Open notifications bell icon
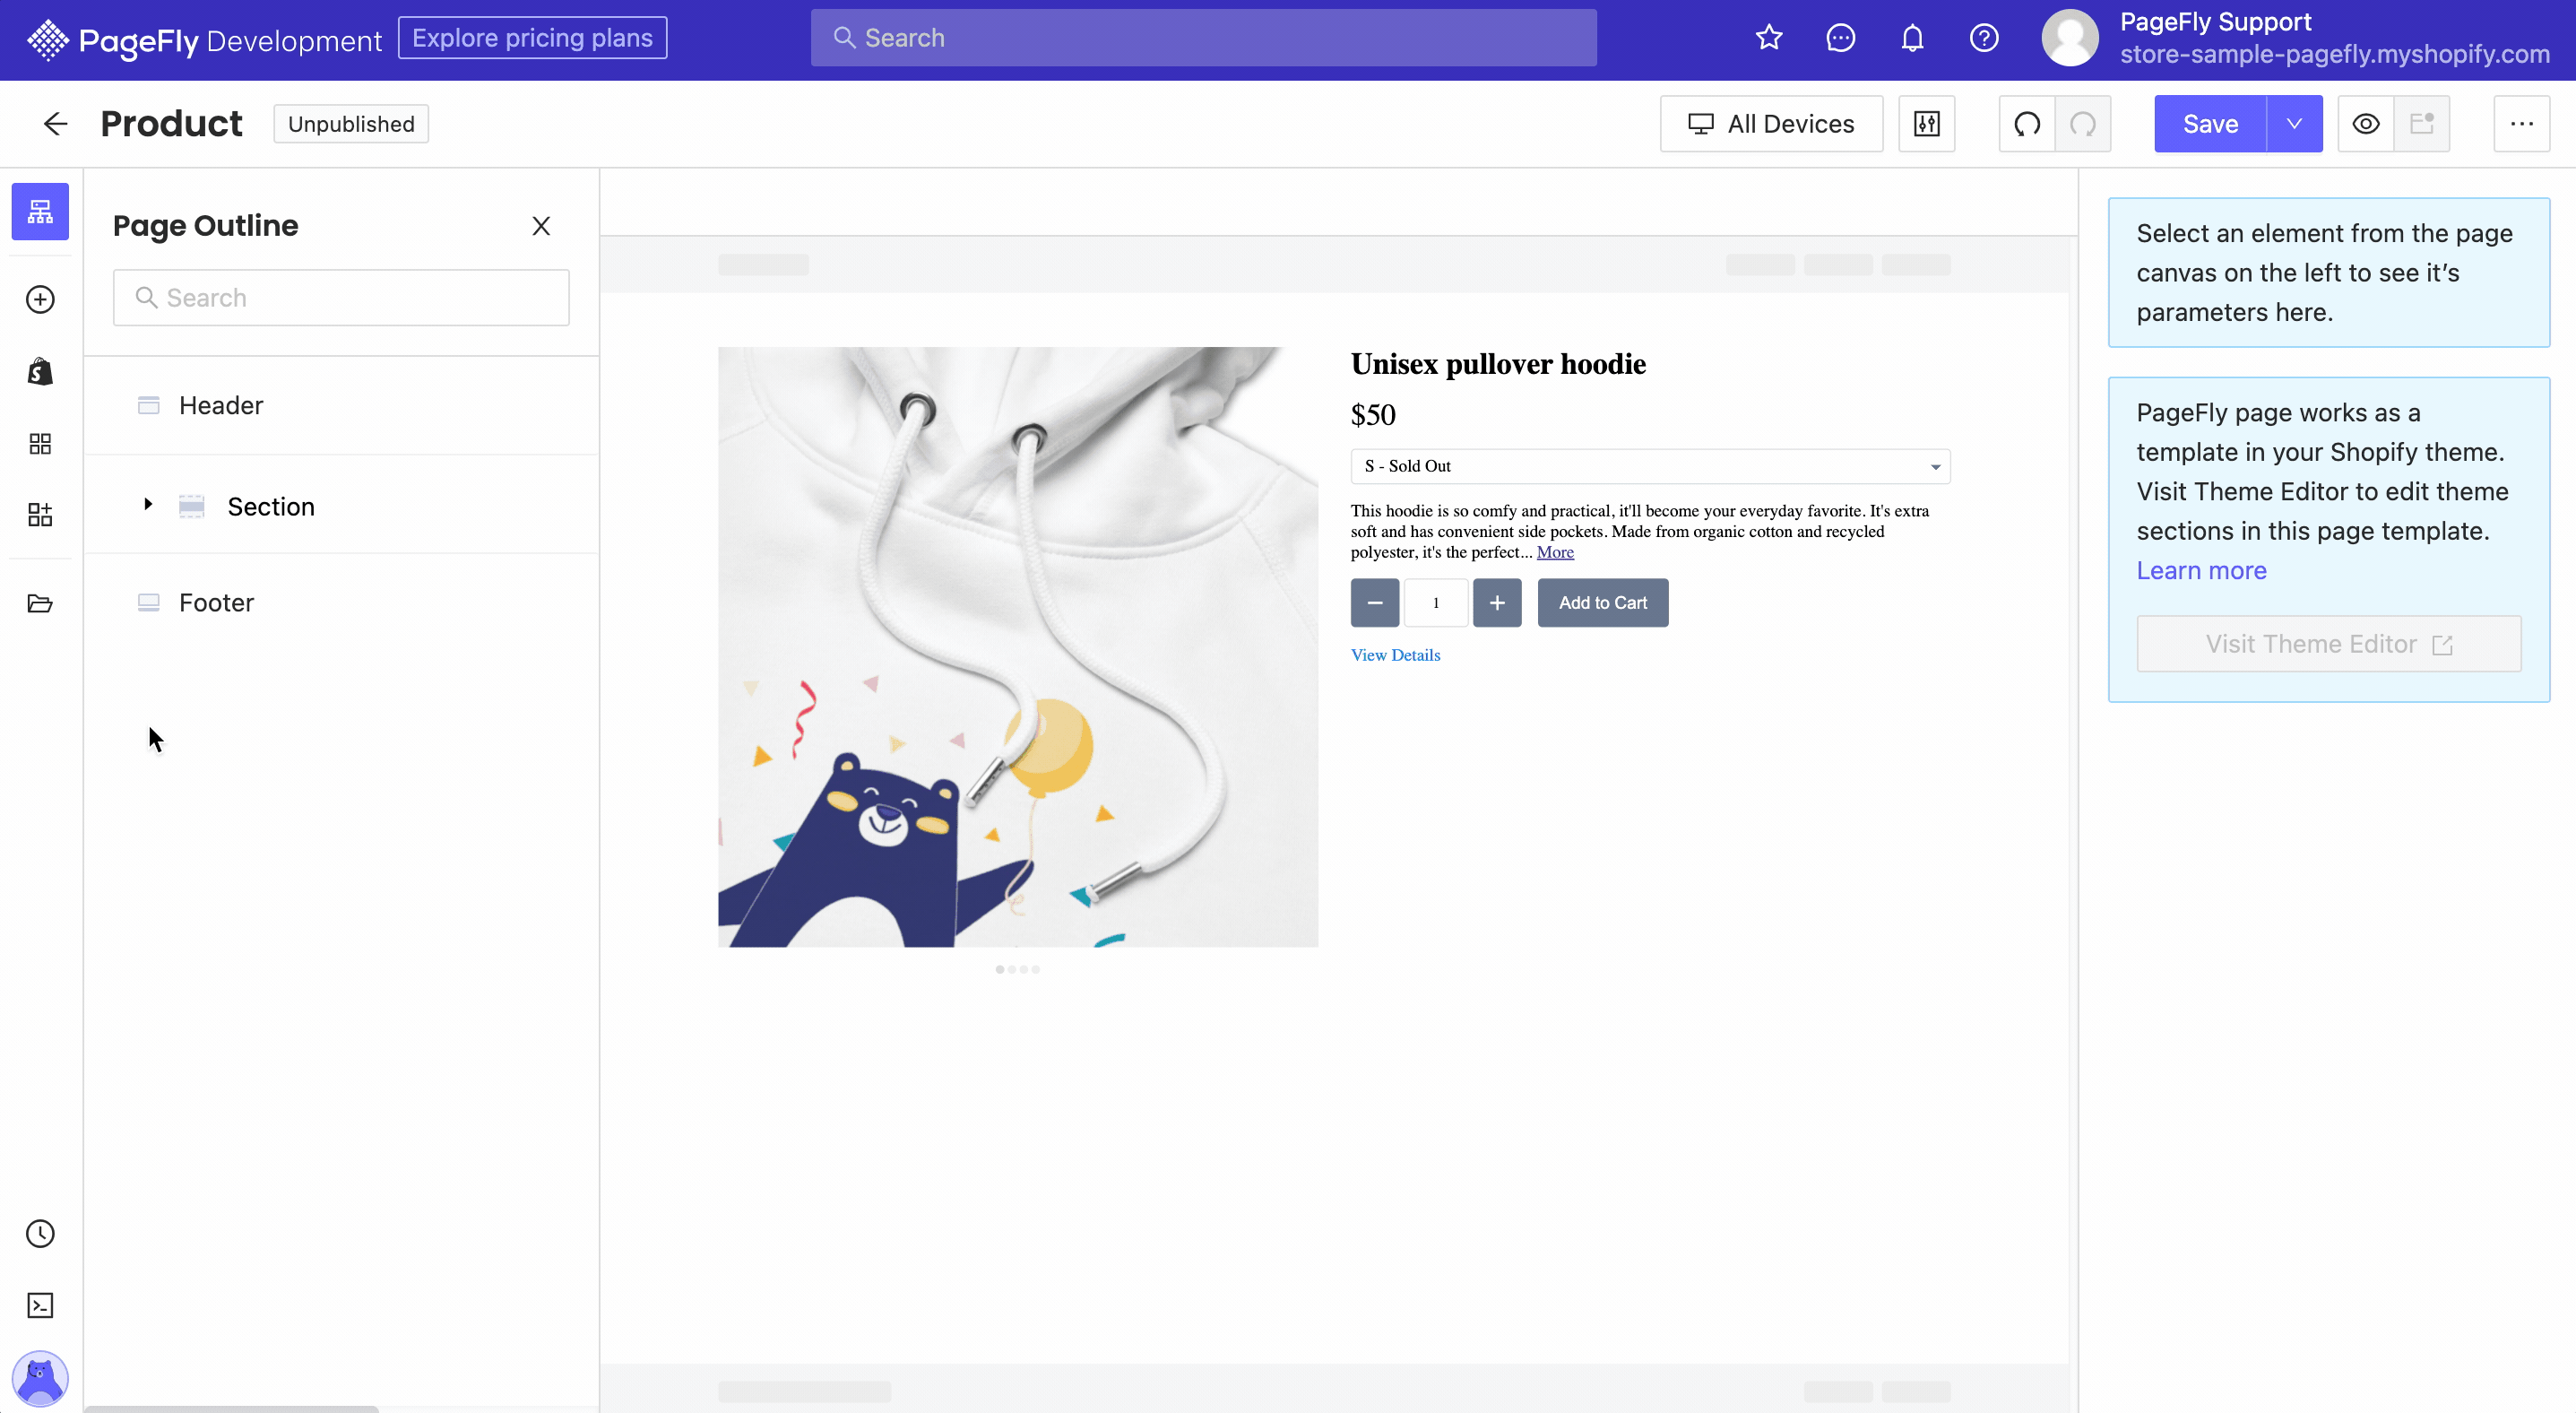2576x1413 pixels. coord(1912,38)
